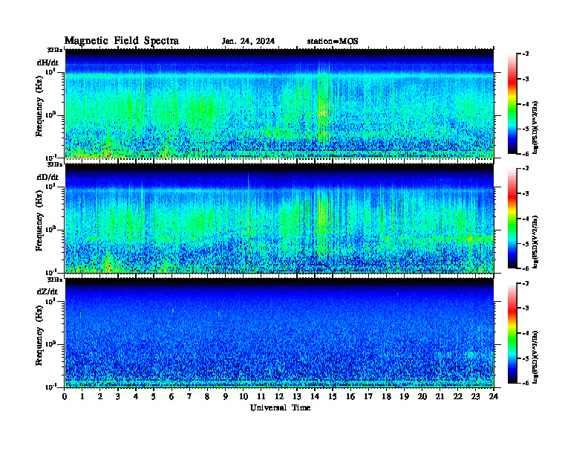Click the "3" tick on the Universal Time axis

(x=118, y=396)
